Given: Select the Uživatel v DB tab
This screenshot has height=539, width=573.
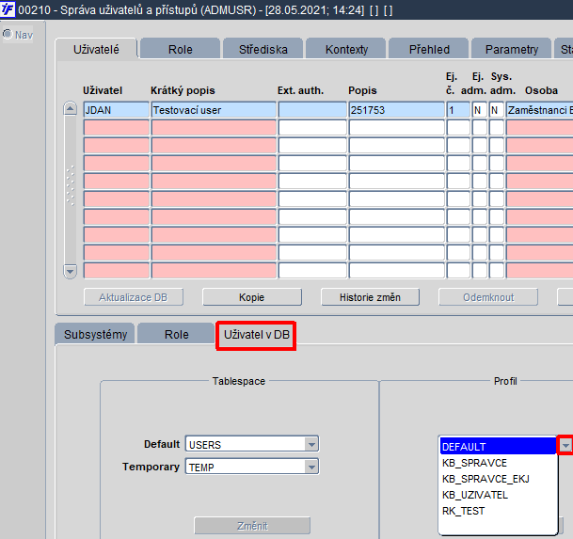Looking at the screenshot, I should coord(257,334).
